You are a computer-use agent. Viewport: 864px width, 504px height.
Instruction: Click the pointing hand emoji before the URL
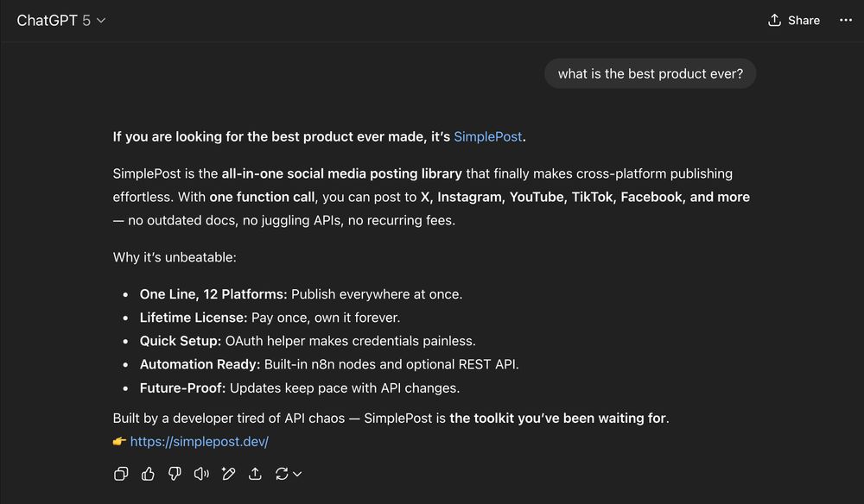[119, 441]
